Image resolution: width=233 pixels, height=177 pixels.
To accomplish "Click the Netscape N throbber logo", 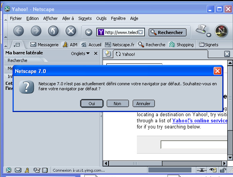I will (x=221, y=31).
